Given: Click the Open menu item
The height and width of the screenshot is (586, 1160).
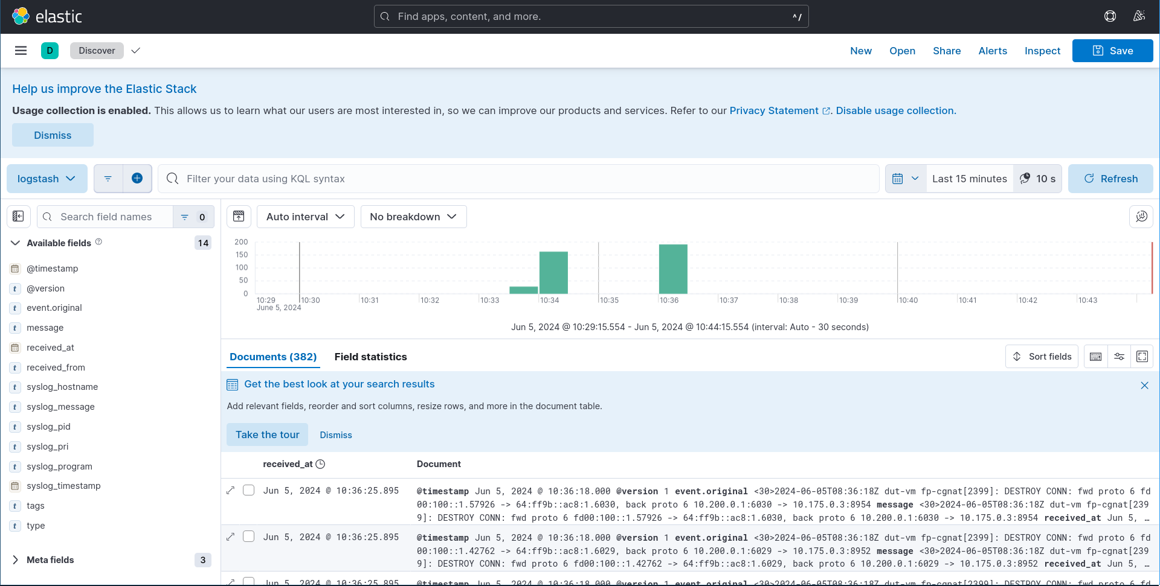Looking at the screenshot, I should (902, 51).
